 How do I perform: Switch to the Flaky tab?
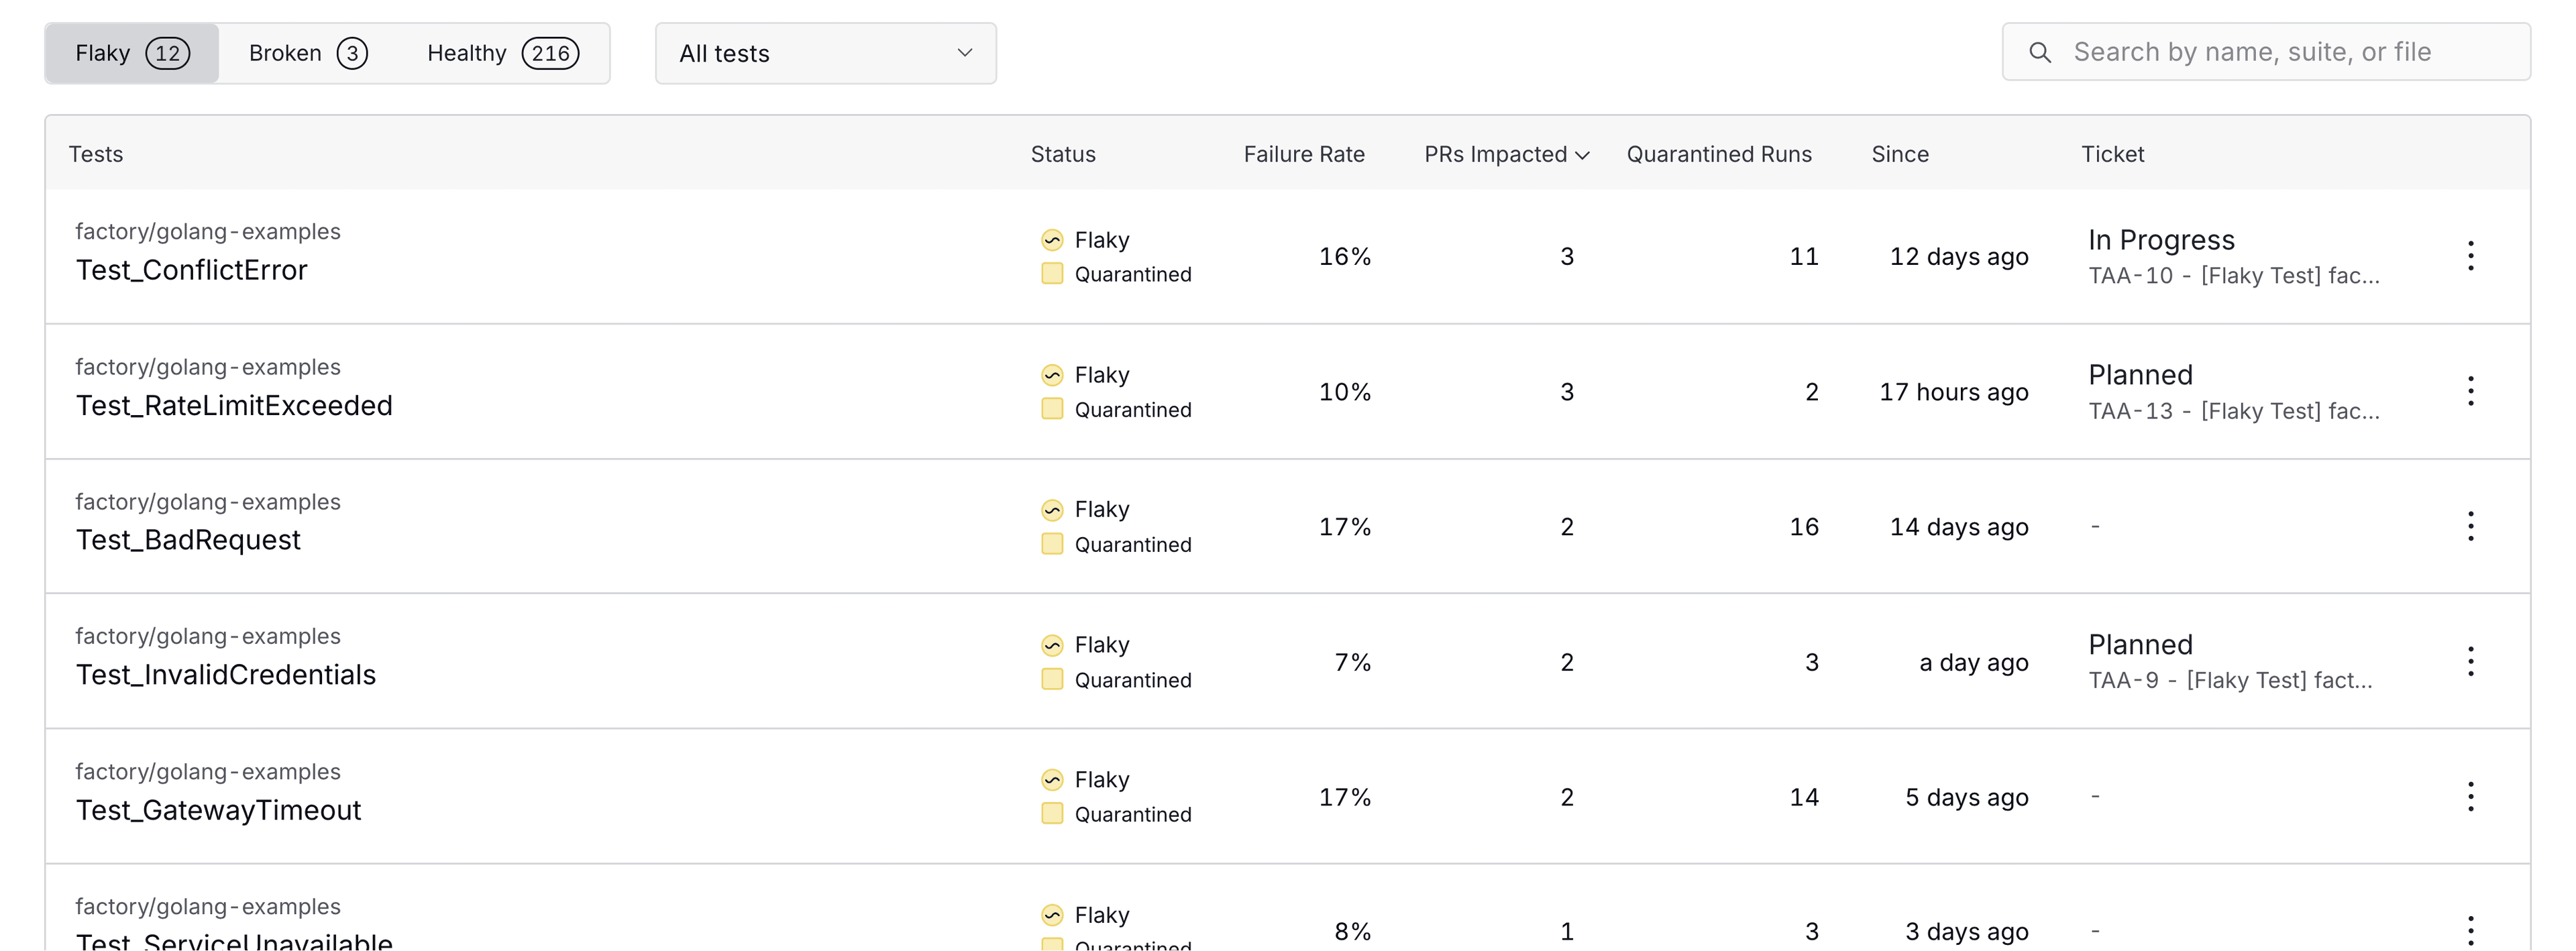point(132,53)
